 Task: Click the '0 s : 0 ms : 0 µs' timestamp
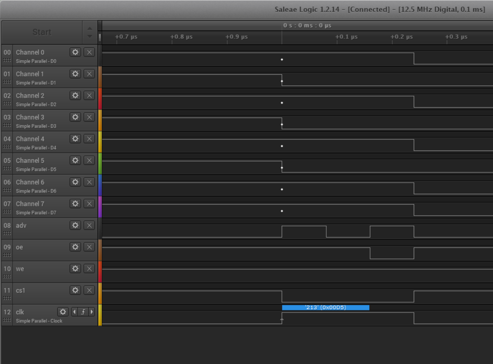[x=307, y=26]
